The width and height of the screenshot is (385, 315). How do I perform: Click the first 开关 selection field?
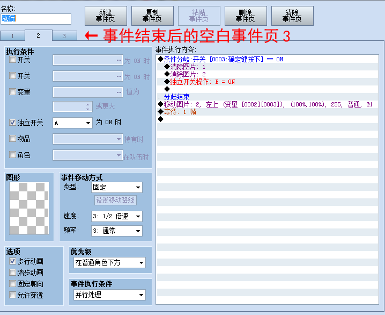tap(88, 60)
